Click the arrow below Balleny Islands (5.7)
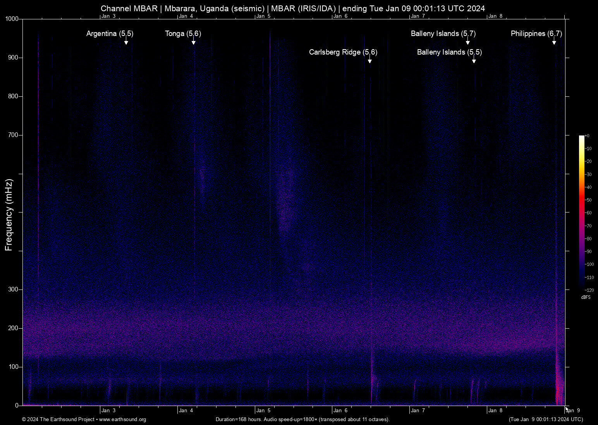This screenshot has width=598, height=425. coord(467,42)
